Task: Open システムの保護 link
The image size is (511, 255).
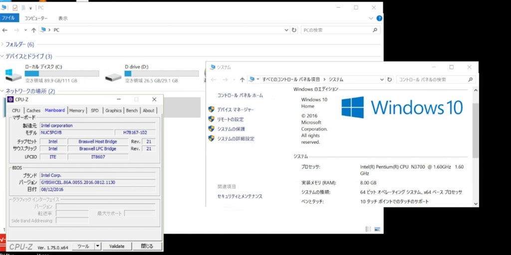Action: pos(231,129)
